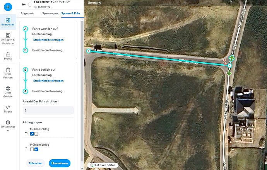Viewport: 267px width, 170px height.
Task: Open the Bearbeiten map editing icon
Action: point(8,20)
